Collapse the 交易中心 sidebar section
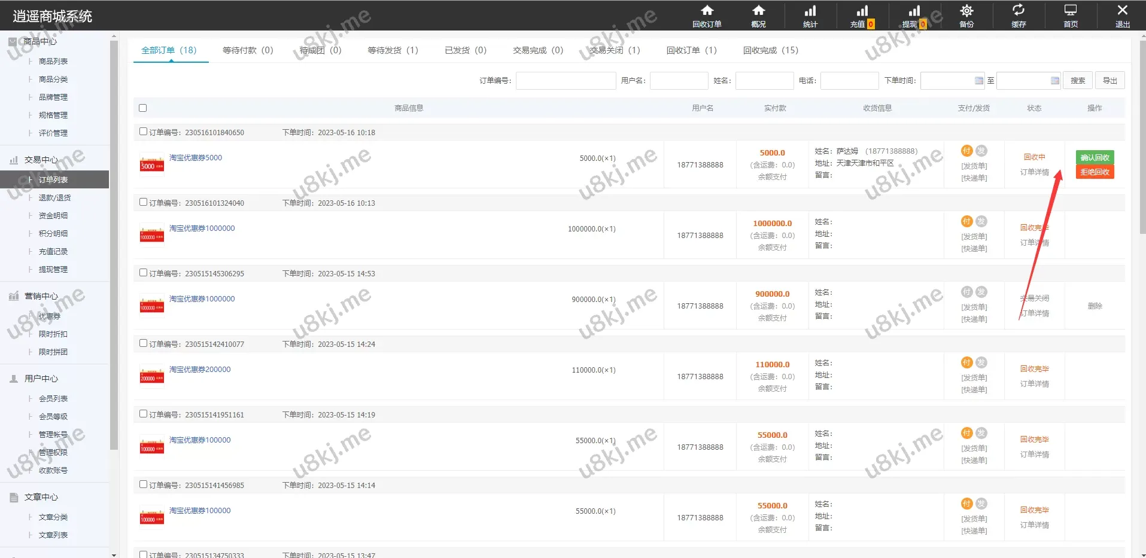 41,160
